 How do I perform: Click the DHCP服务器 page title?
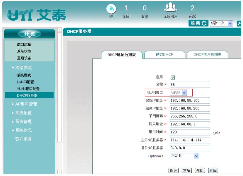(79, 32)
